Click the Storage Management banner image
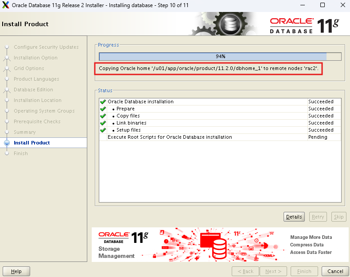Image resolution: width=350 pixels, height=277 pixels. pos(220,245)
